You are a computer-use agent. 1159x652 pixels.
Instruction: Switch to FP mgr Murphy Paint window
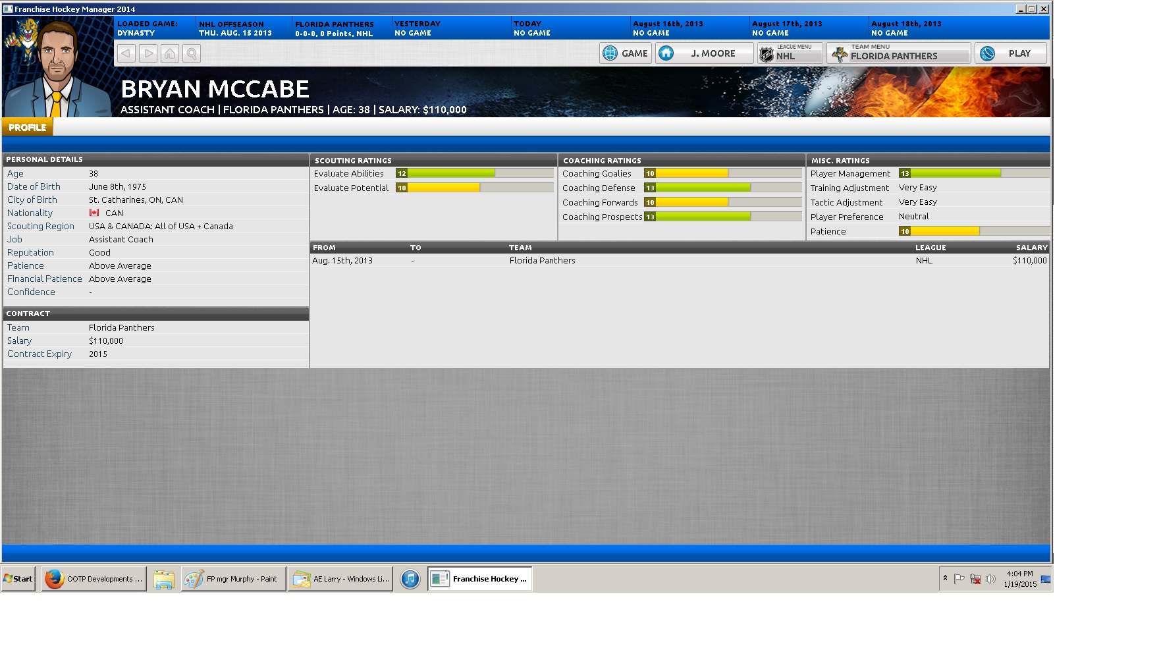click(233, 579)
